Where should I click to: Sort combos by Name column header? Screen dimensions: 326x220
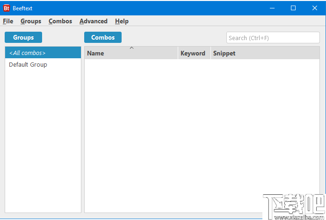131,53
